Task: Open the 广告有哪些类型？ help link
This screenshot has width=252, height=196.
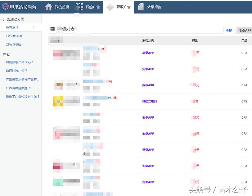Action: tap(18, 88)
